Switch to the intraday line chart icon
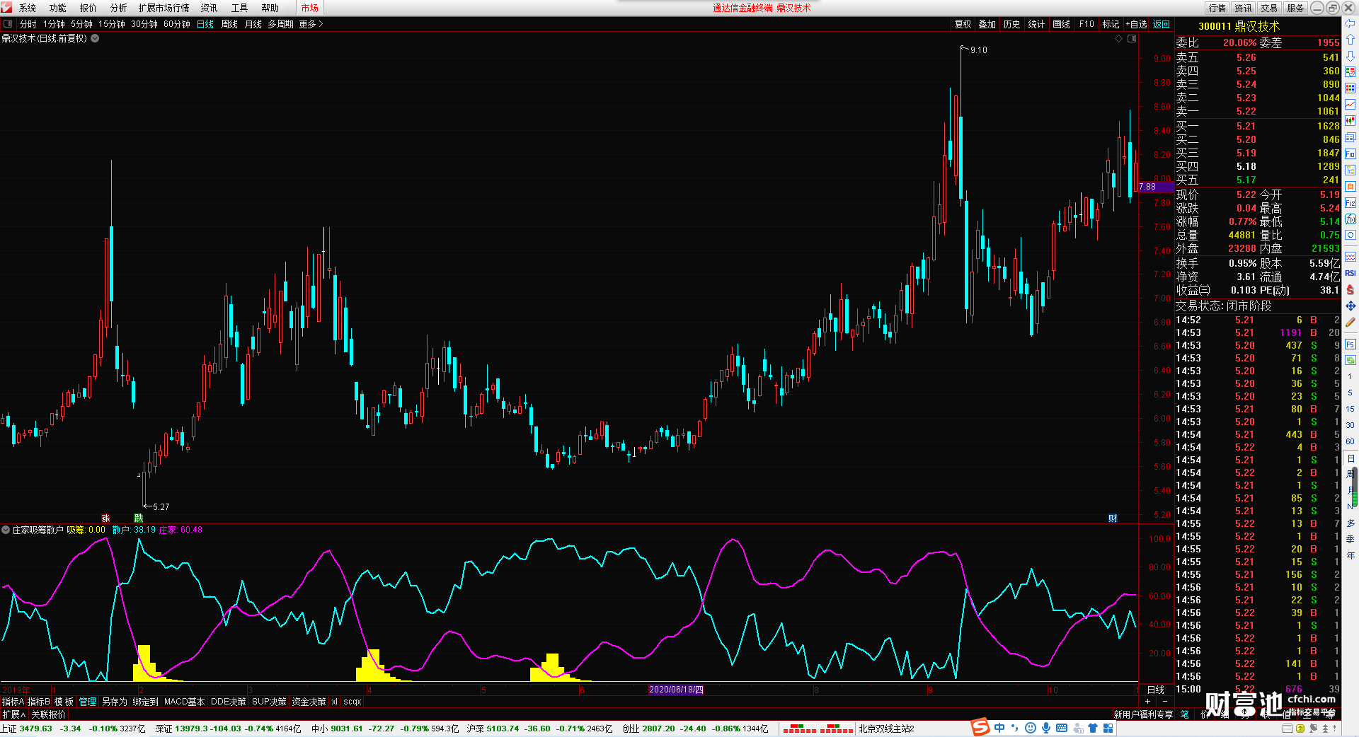The width and height of the screenshot is (1359, 737). (x=1351, y=105)
